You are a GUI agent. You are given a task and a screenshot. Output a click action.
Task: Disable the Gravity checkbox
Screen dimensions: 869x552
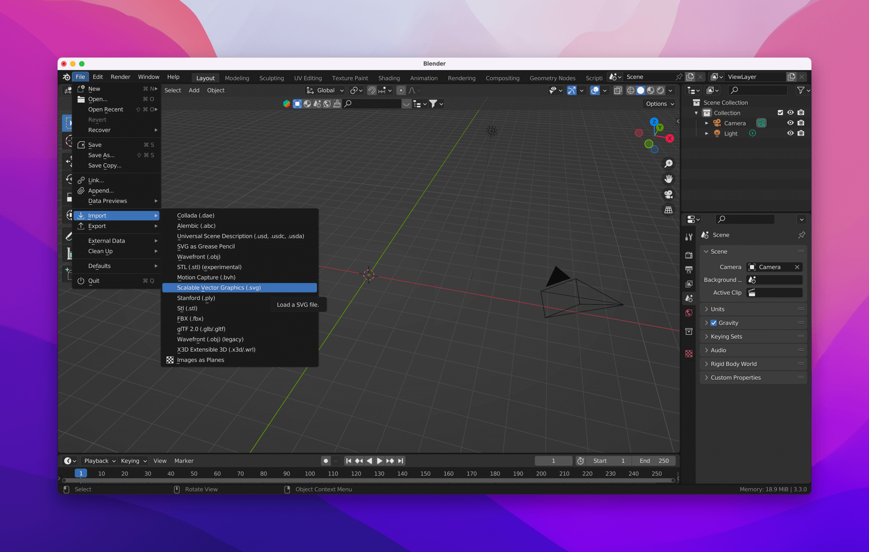point(714,322)
